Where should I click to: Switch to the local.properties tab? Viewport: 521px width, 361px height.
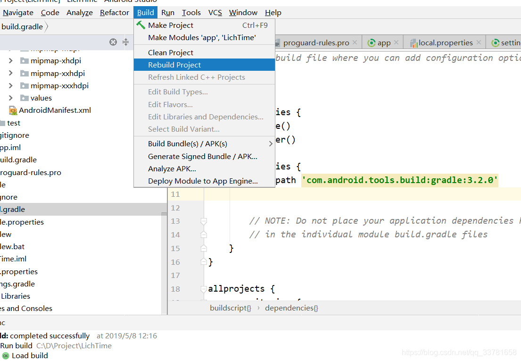[445, 43]
